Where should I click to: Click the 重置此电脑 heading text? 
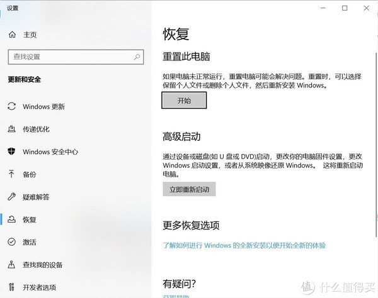(x=186, y=57)
